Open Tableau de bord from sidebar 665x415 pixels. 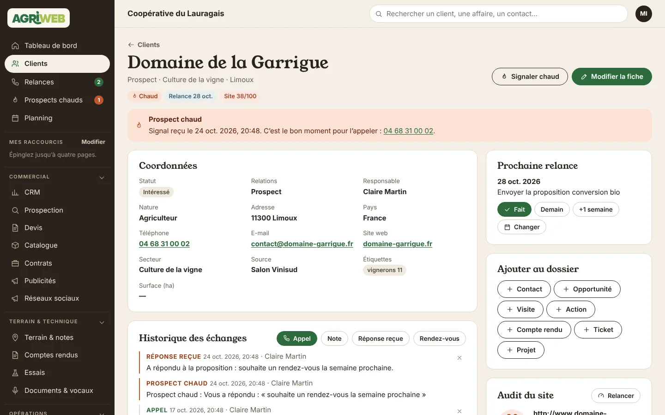tap(57, 46)
